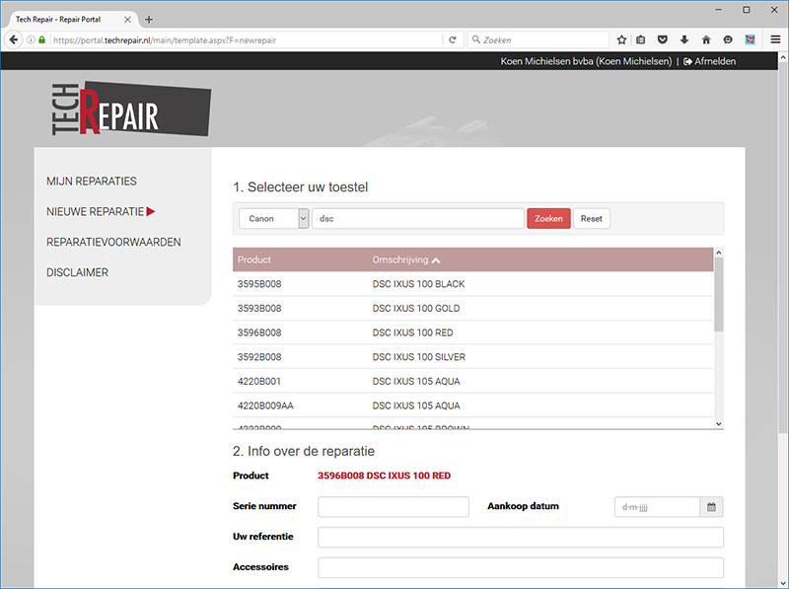This screenshot has height=589, width=789.
Task: Open the calendar picker for Aankoop datum
Action: click(711, 507)
